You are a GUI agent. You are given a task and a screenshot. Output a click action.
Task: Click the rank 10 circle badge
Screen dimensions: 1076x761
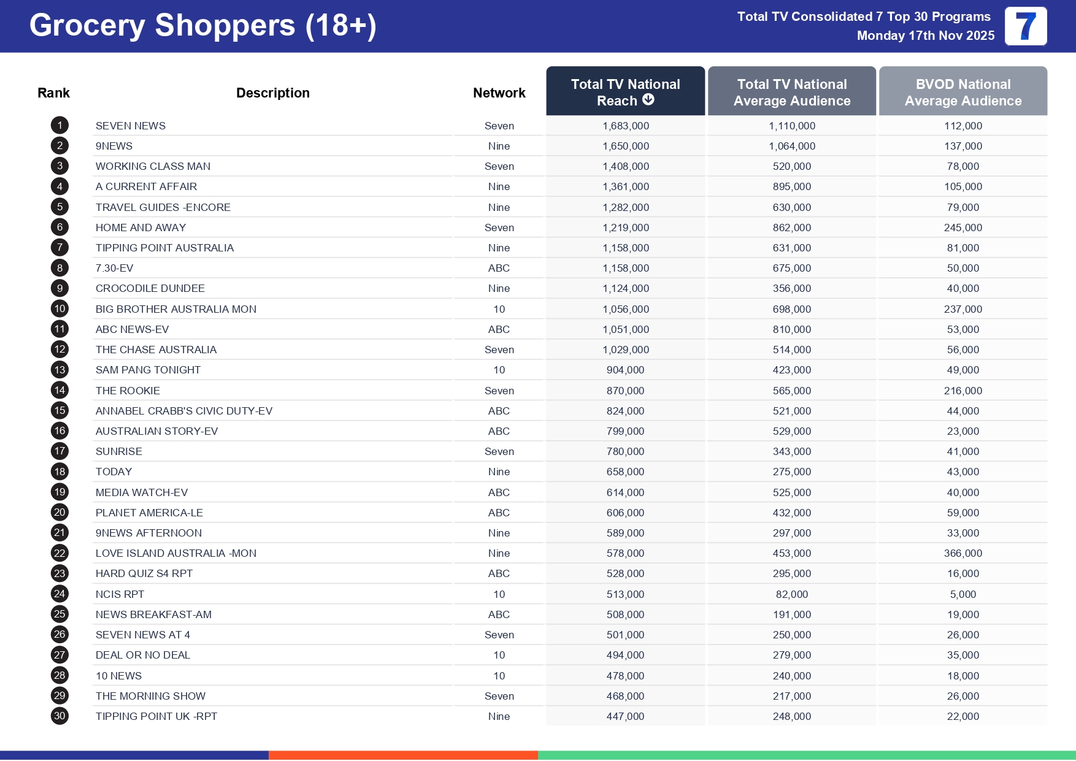coord(60,309)
